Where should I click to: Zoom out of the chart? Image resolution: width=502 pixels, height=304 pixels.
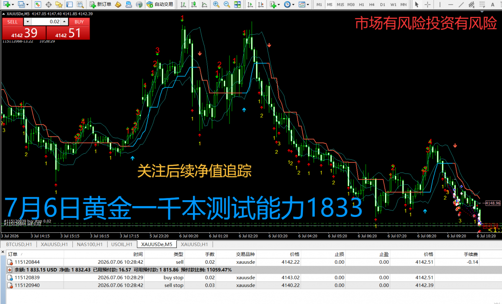click(227, 5)
